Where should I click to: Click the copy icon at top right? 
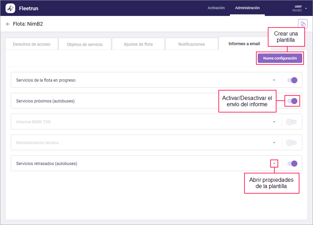point(303,24)
